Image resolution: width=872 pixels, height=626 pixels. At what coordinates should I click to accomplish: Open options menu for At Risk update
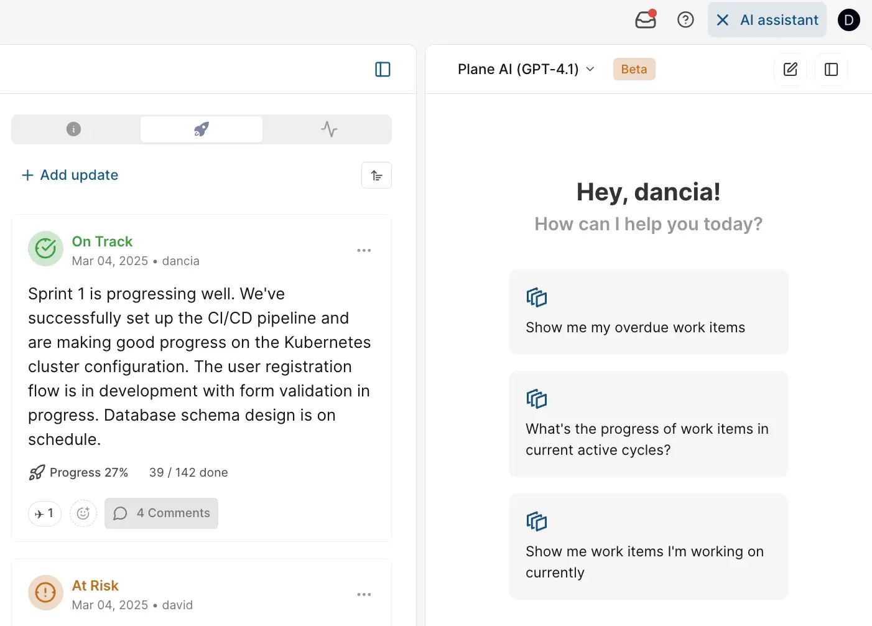click(x=364, y=594)
